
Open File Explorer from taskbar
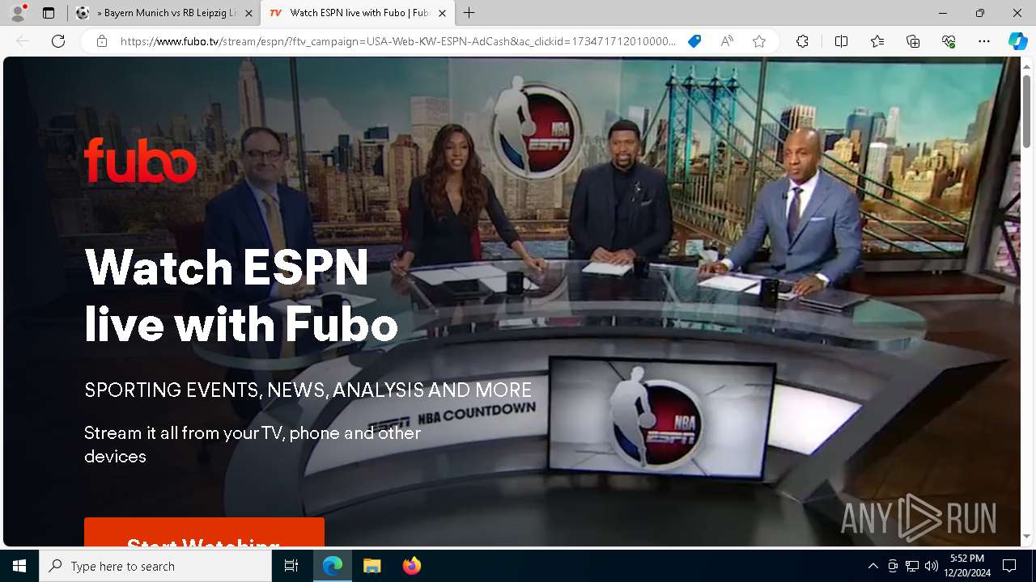point(372,566)
